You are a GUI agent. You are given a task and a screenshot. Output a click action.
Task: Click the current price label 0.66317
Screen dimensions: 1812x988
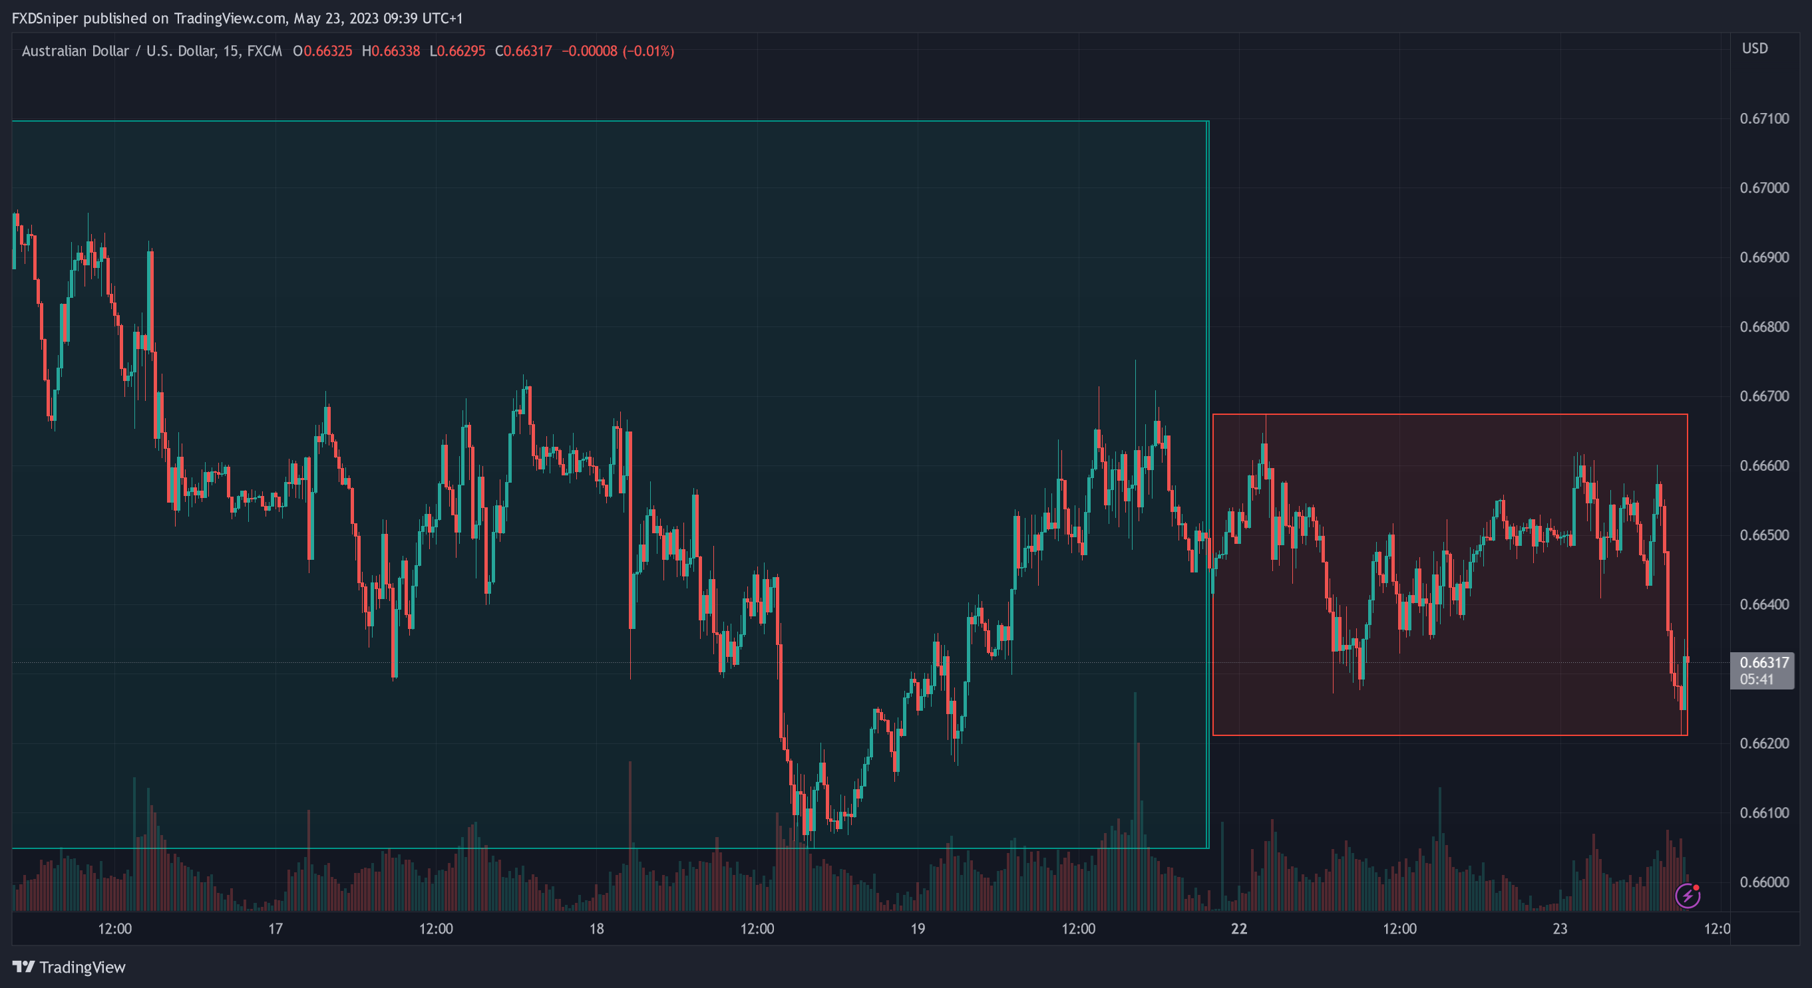click(x=1763, y=663)
